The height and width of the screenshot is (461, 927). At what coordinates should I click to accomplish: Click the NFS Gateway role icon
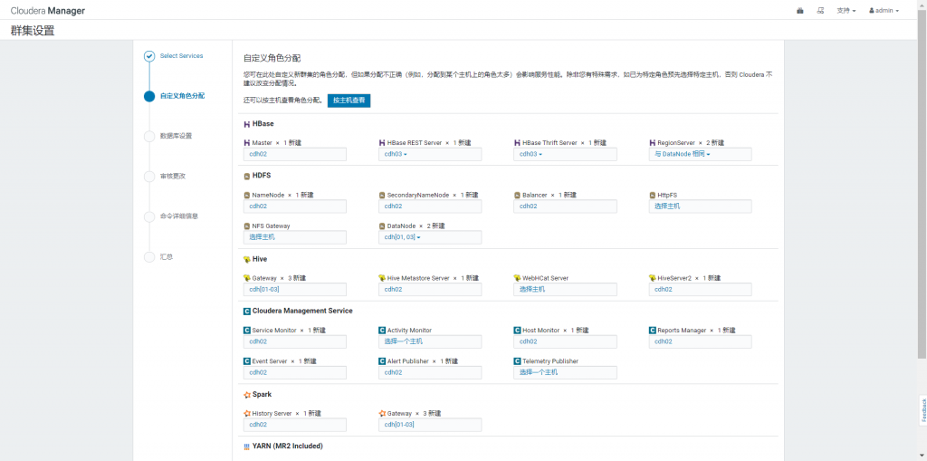[x=247, y=226]
